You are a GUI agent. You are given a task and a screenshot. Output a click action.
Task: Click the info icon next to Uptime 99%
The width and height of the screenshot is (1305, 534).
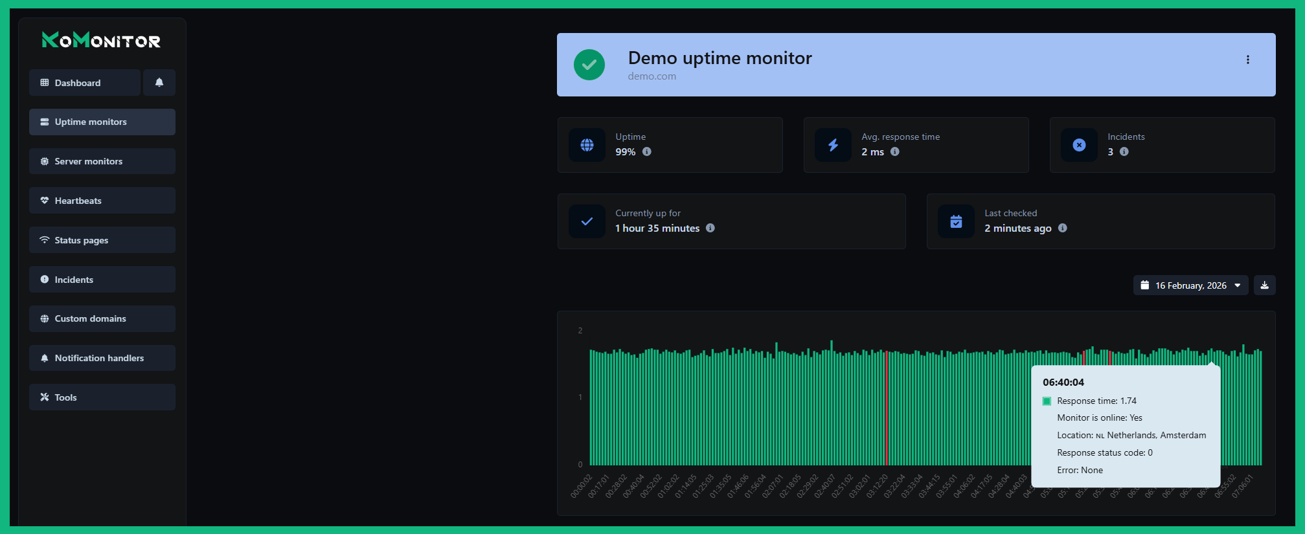tap(646, 152)
